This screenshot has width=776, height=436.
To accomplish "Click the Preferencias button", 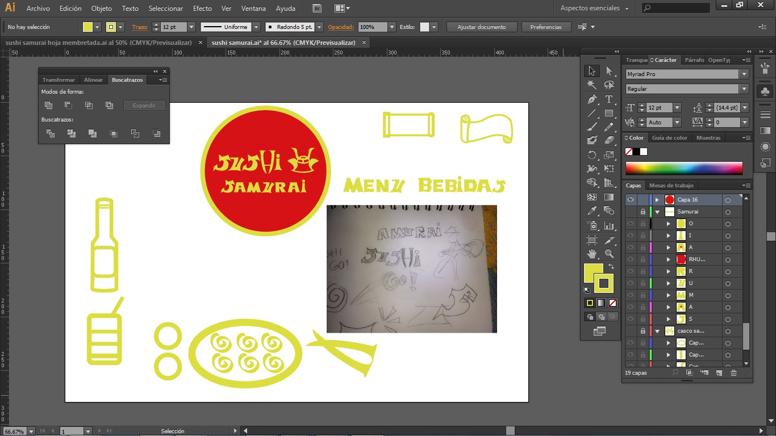I will click(x=546, y=27).
